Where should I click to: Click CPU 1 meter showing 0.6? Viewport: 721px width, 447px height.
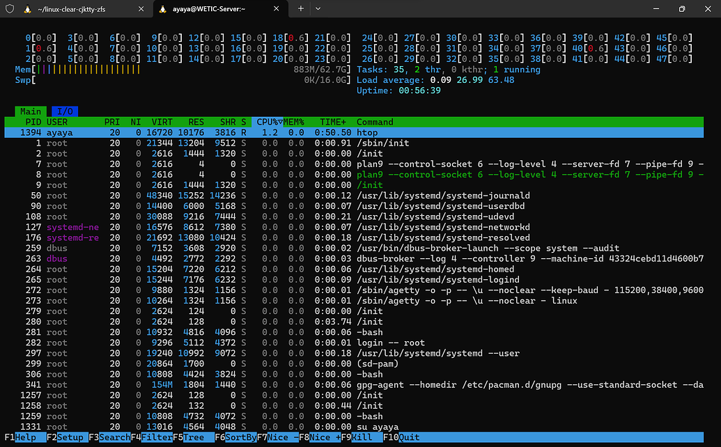41,49
